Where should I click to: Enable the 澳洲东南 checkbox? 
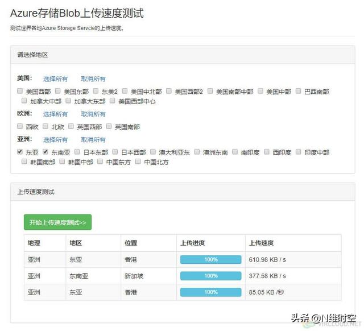point(197,152)
